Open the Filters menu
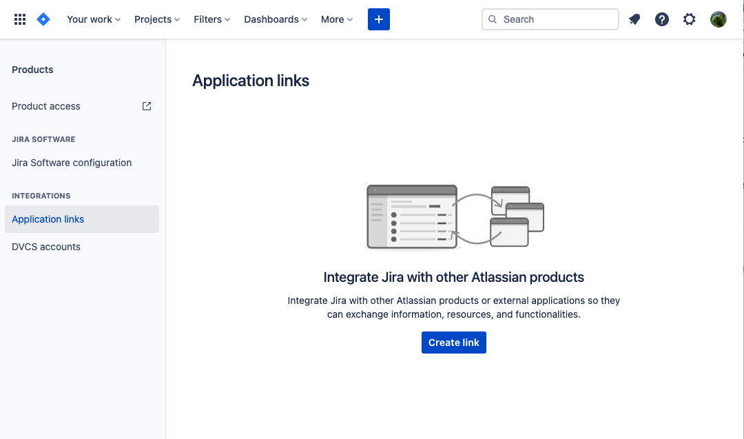 pos(211,19)
